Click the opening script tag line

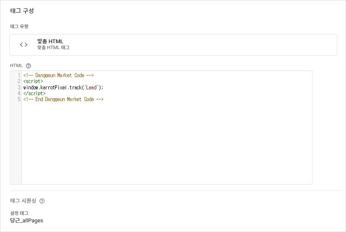click(x=33, y=81)
